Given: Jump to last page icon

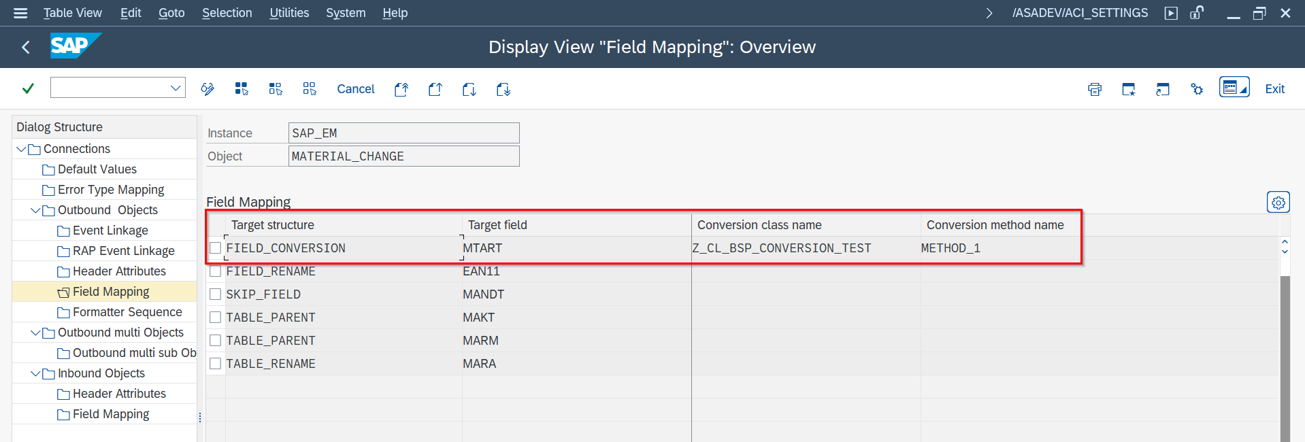Looking at the screenshot, I should click(x=503, y=89).
